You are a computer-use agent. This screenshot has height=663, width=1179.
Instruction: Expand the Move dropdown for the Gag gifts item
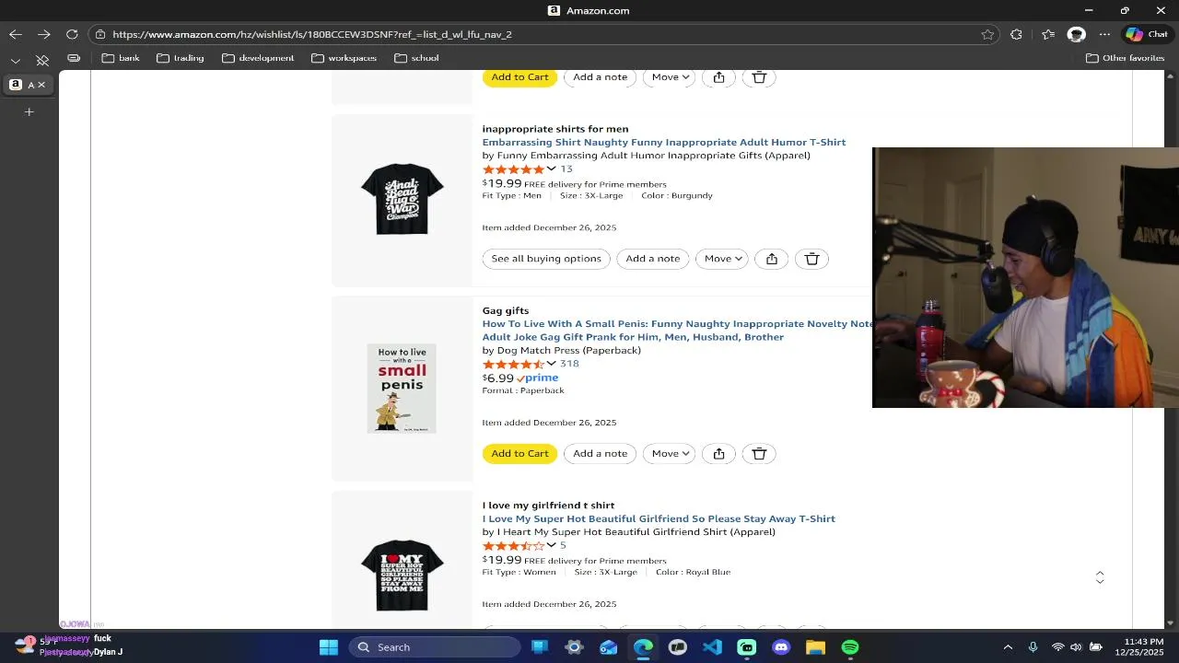pyautogui.click(x=670, y=453)
